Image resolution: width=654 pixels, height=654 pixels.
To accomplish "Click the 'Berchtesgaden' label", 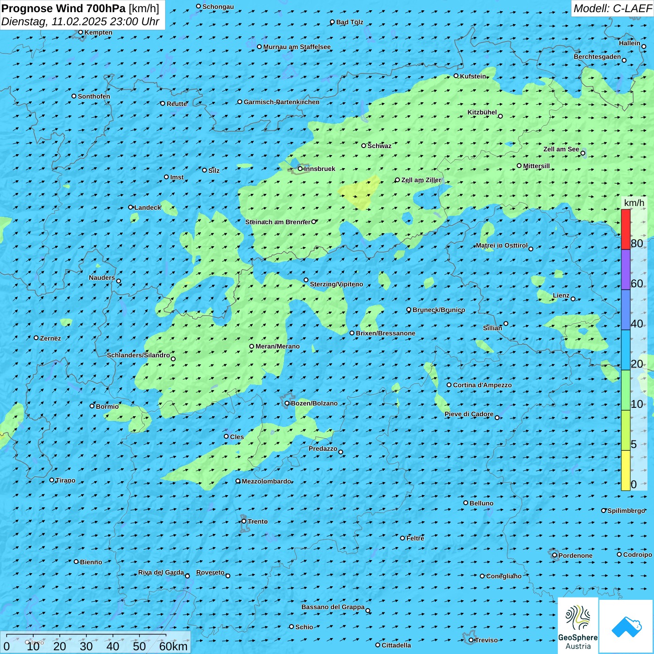I will [597, 57].
